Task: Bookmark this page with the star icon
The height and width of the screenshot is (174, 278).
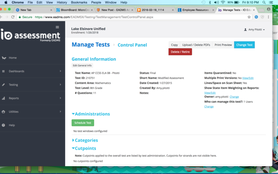Action: tap(249, 17)
